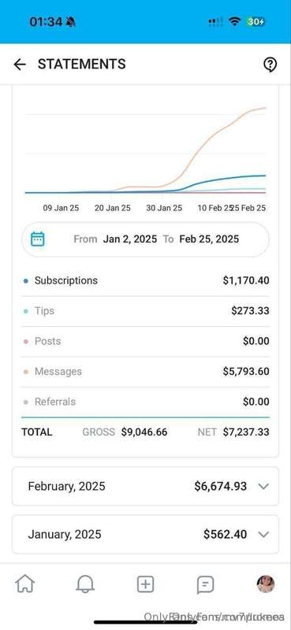291x630 pixels.
Task: Open the messages chat icon
Action: click(x=205, y=584)
